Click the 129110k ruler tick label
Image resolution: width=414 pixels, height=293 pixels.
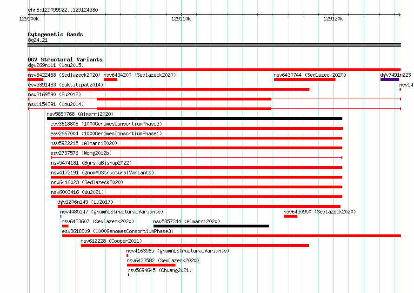pyautogui.click(x=181, y=19)
